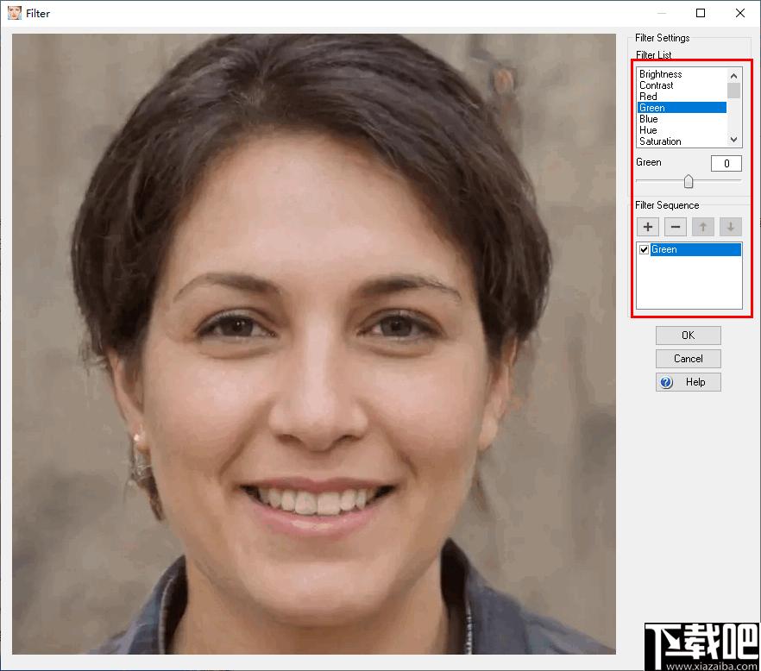
Task: Close the Filter window
Action: tap(740, 13)
